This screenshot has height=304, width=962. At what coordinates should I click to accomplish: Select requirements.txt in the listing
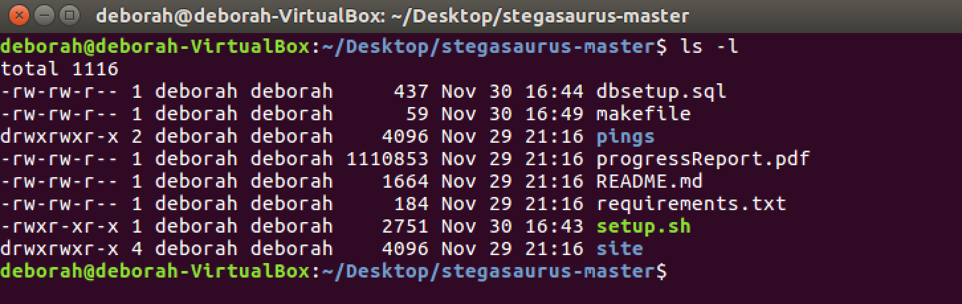[x=691, y=204]
